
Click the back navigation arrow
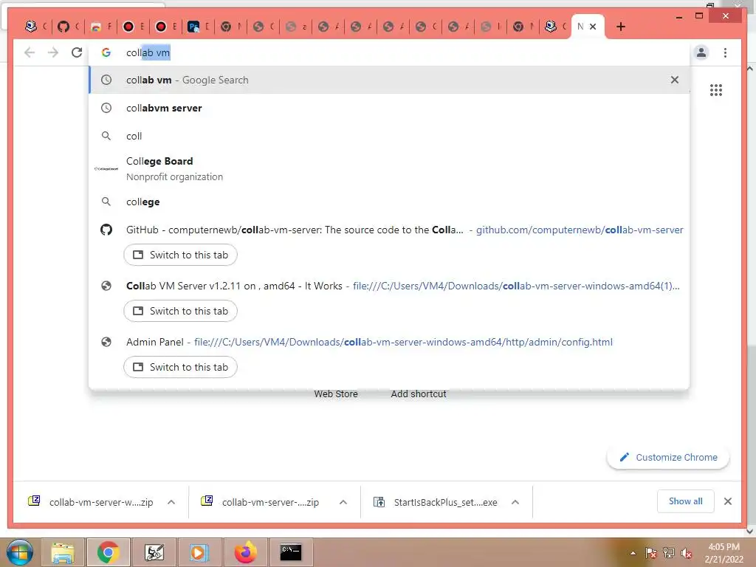click(x=30, y=52)
